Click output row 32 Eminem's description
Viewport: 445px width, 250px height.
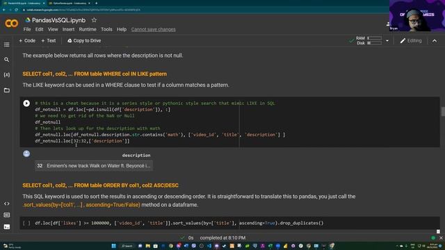pyautogui.click(x=94, y=166)
